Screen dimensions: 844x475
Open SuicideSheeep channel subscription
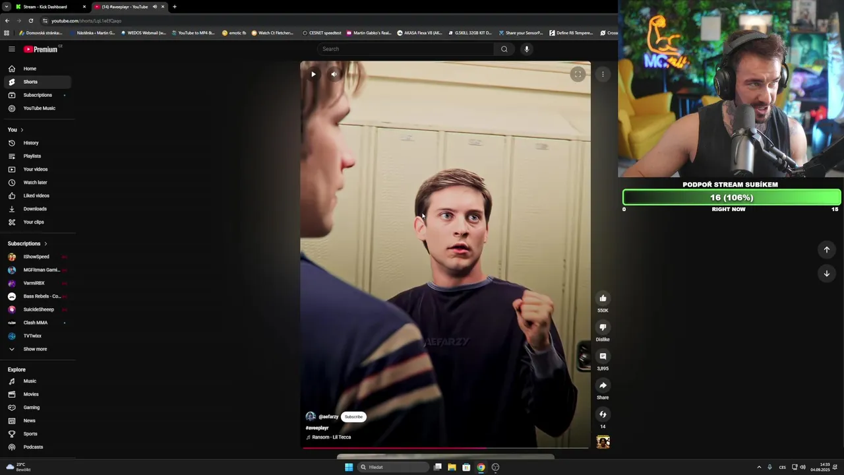36,309
